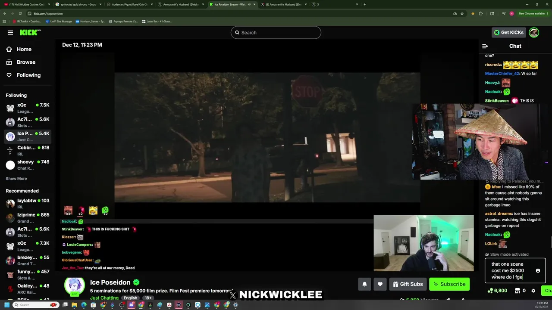
Task: Toggle the notification bell for channel
Action: click(x=364, y=284)
